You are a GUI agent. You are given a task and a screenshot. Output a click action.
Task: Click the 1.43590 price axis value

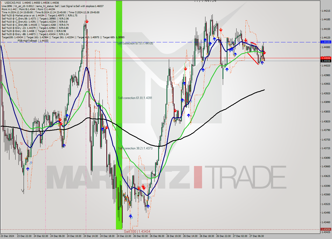pyautogui.click(x=326, y=186)
